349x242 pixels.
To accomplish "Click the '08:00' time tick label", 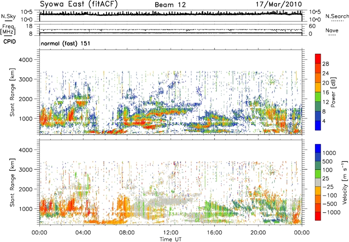I will (127, 233).
